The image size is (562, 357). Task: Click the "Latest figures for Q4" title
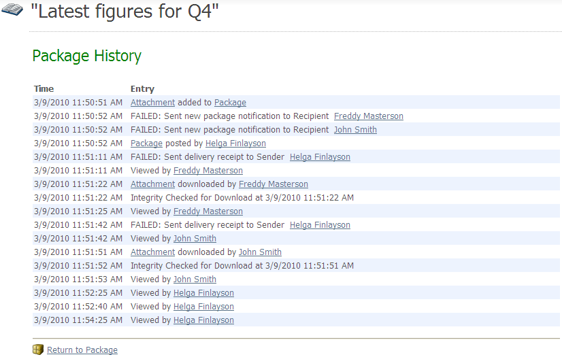[125, 12]
